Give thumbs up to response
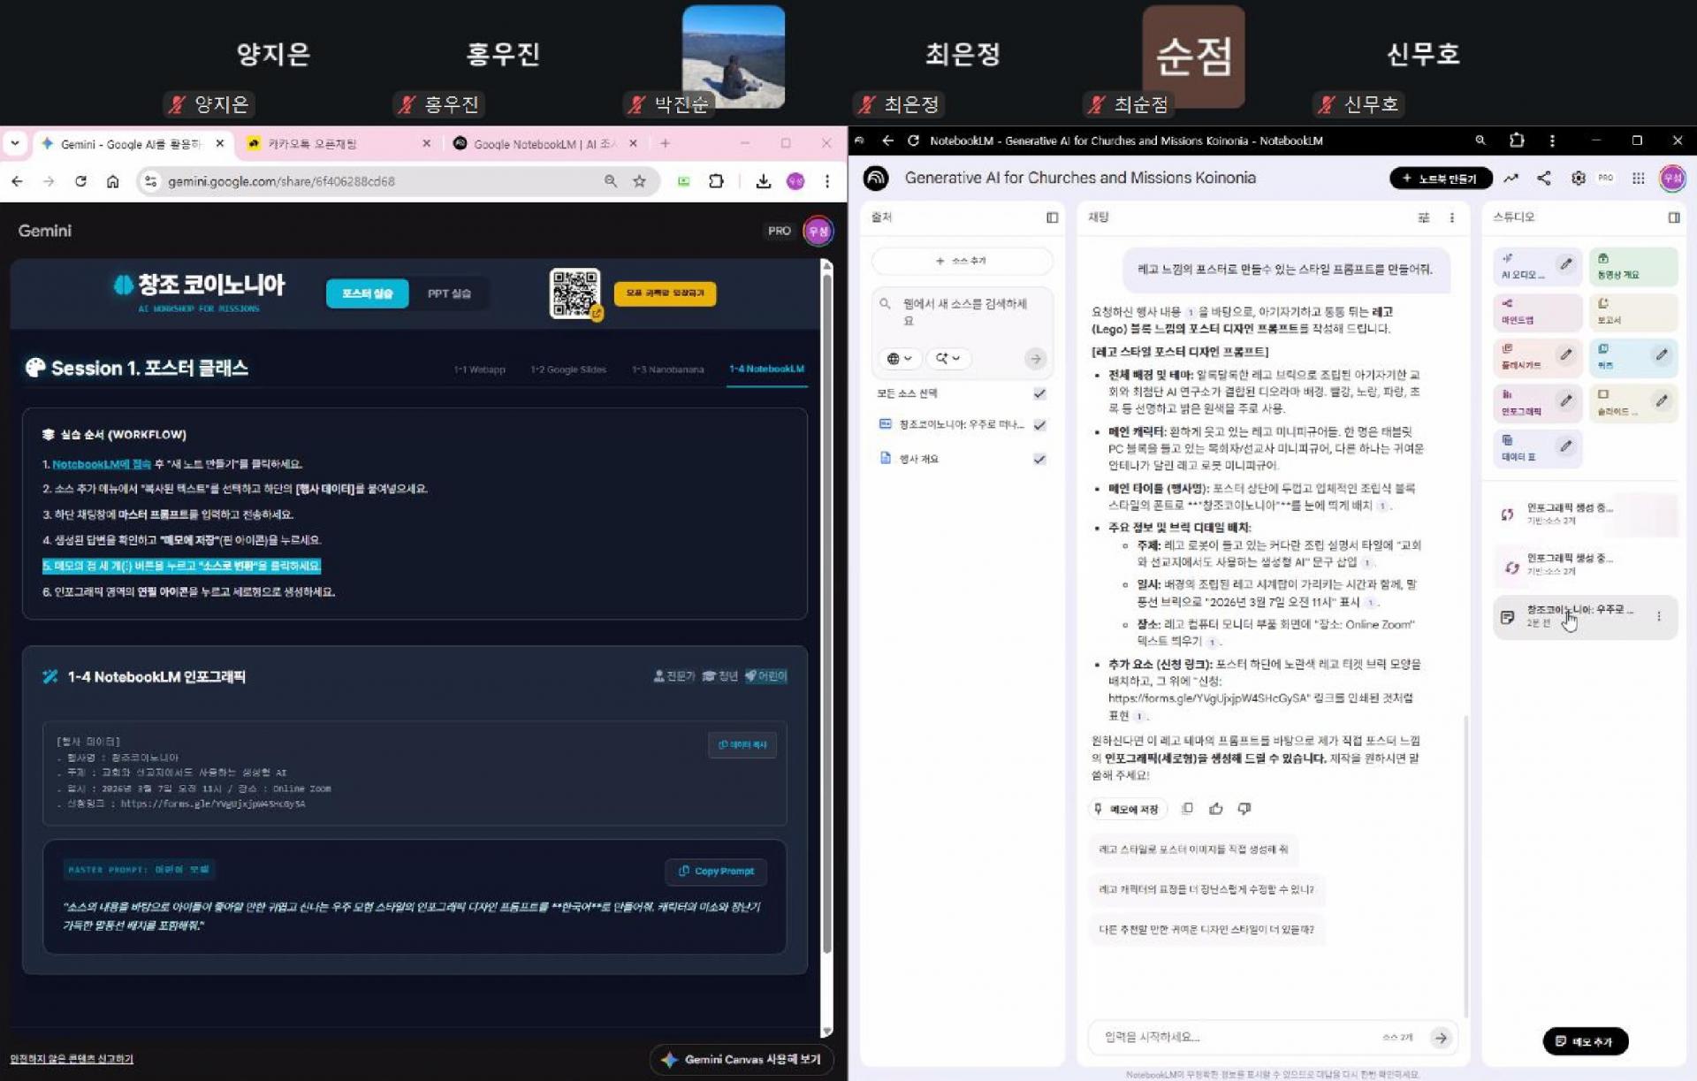The image size is (1697, 1081). tap(1216, 809)
